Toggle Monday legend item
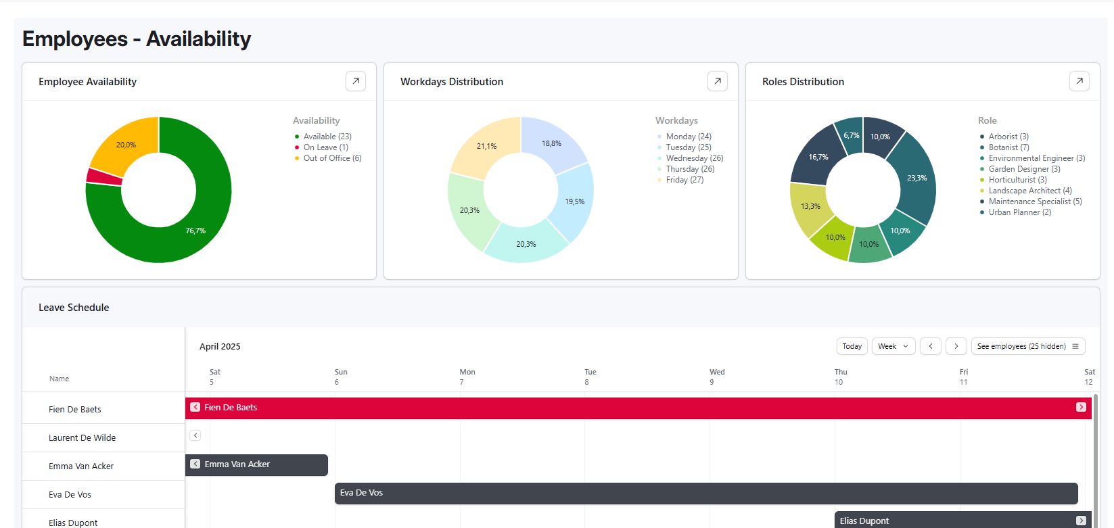Viewport: 1114px width, 528px height. [684, 137]
